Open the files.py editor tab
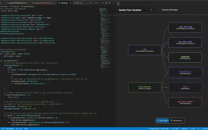Screen dimensions: 208x130 (x=79, y=3)
